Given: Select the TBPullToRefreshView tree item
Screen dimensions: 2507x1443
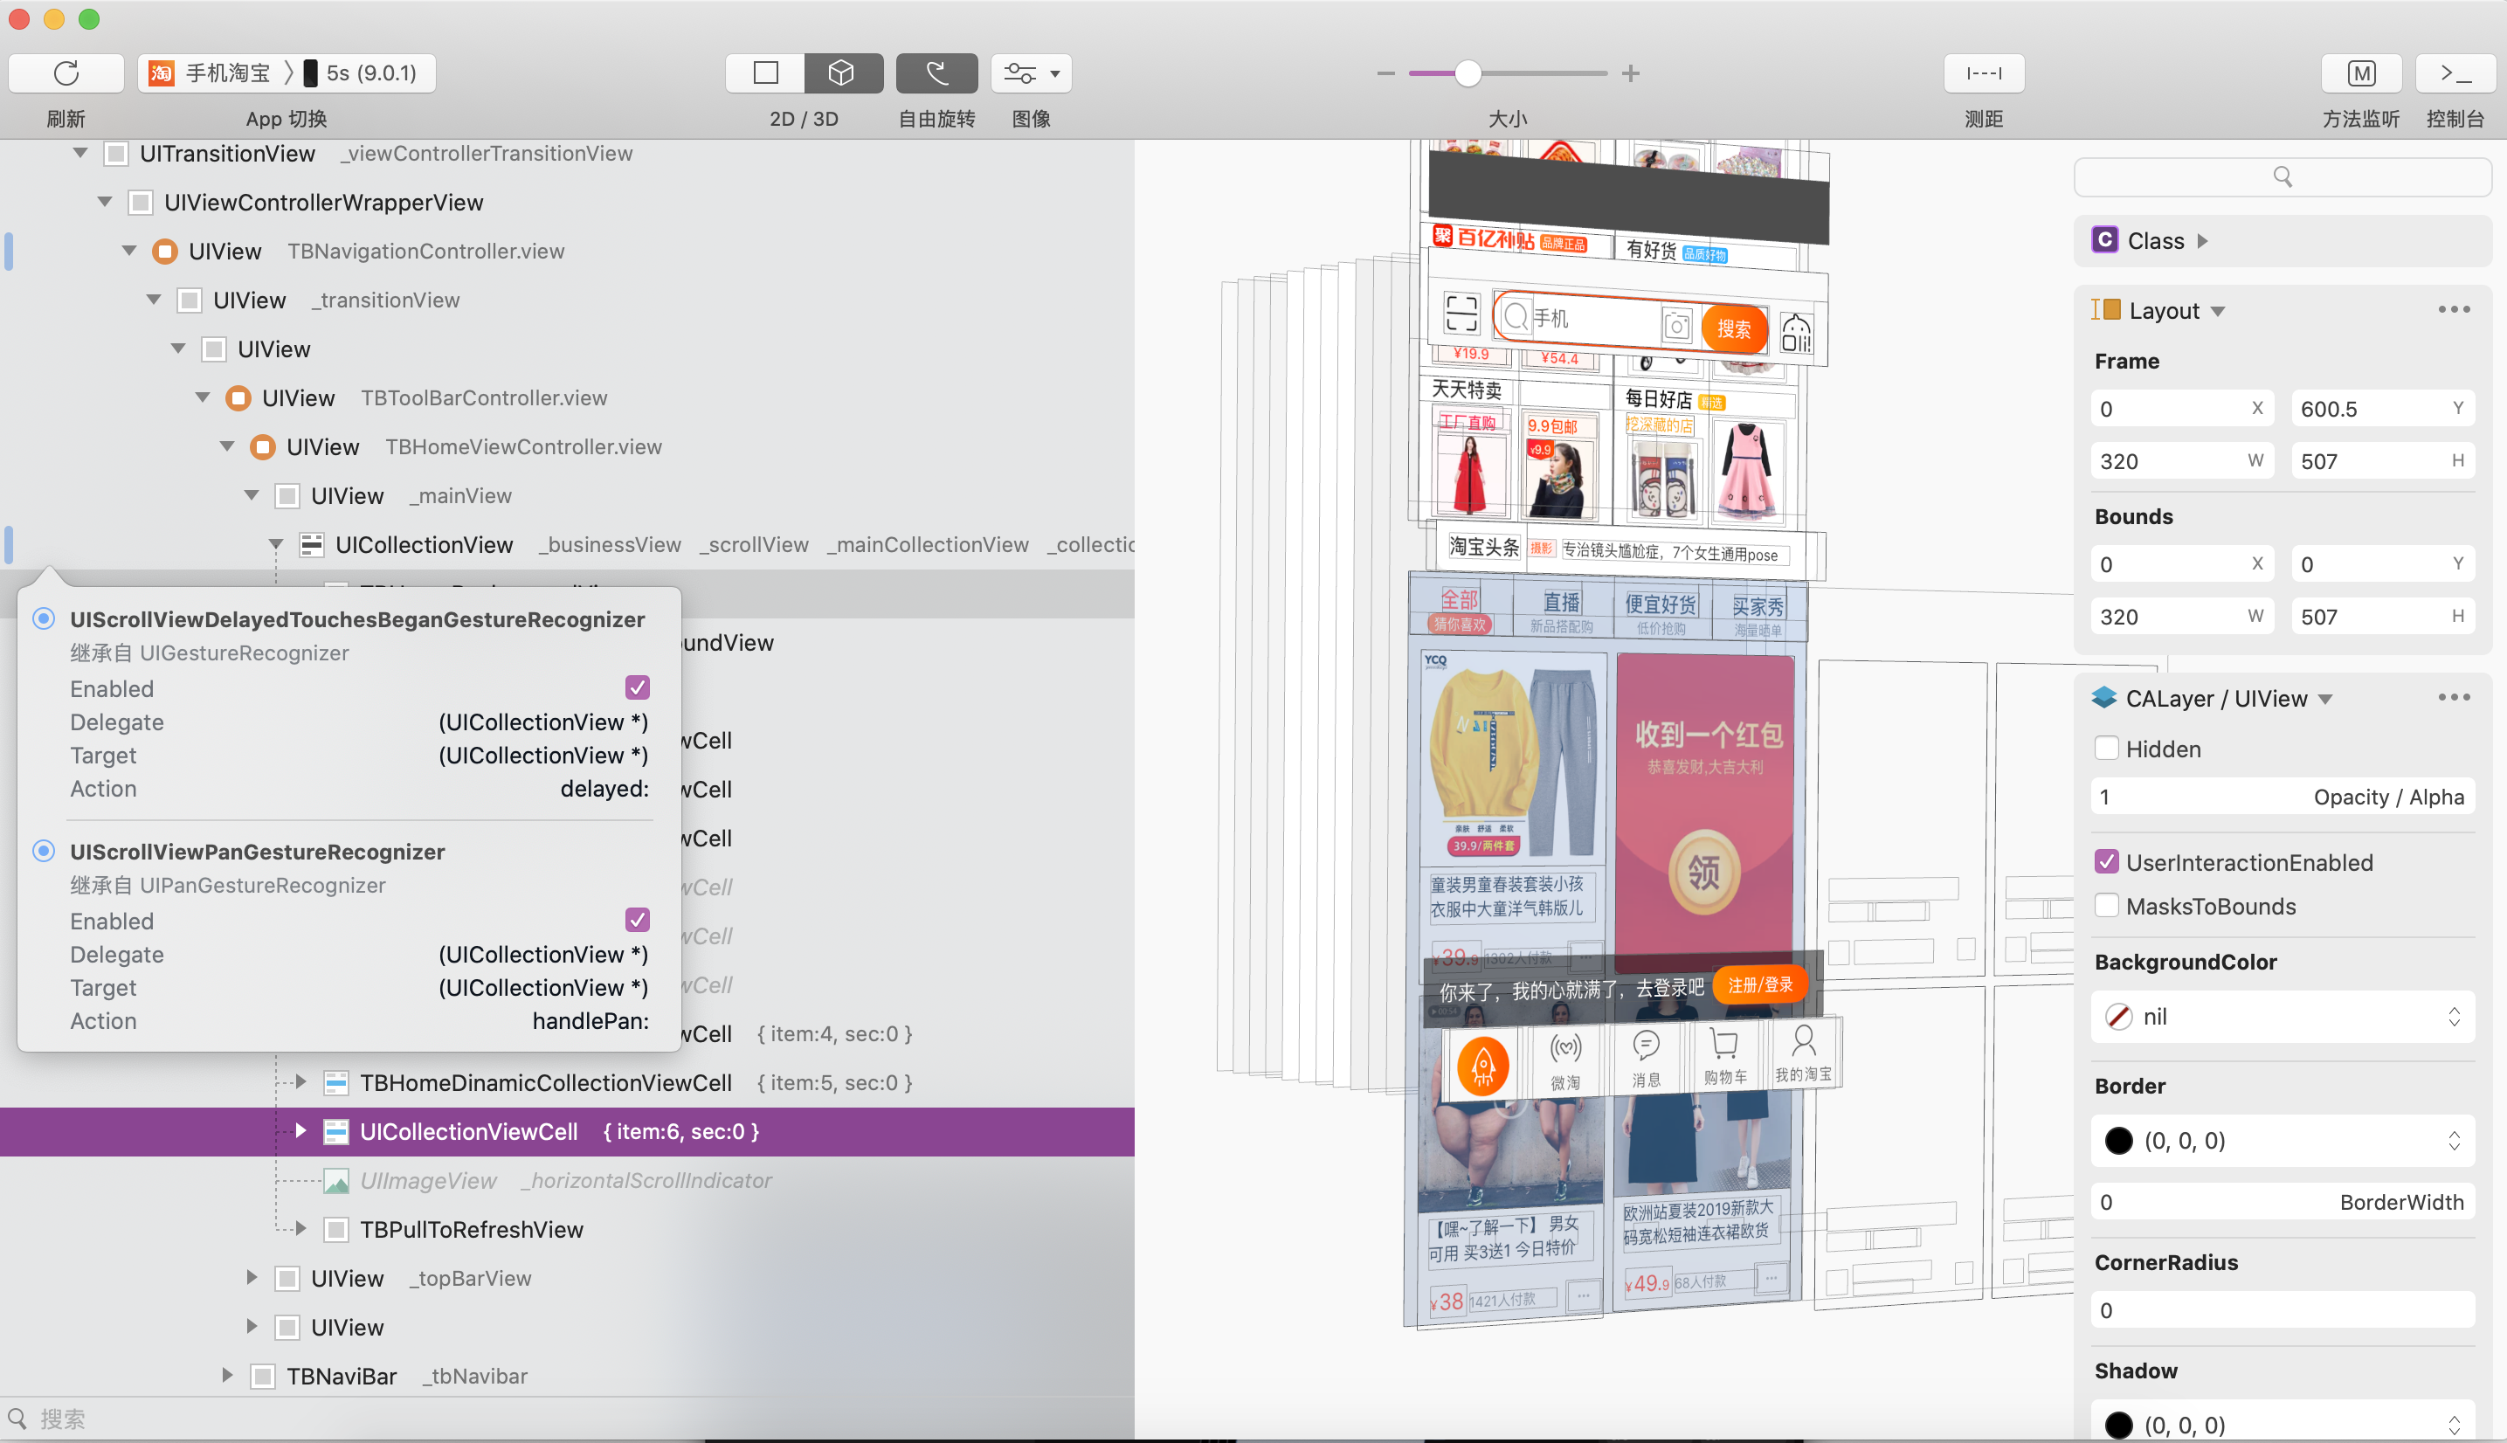Looking at the screenshot, I should pos(471,1229).
